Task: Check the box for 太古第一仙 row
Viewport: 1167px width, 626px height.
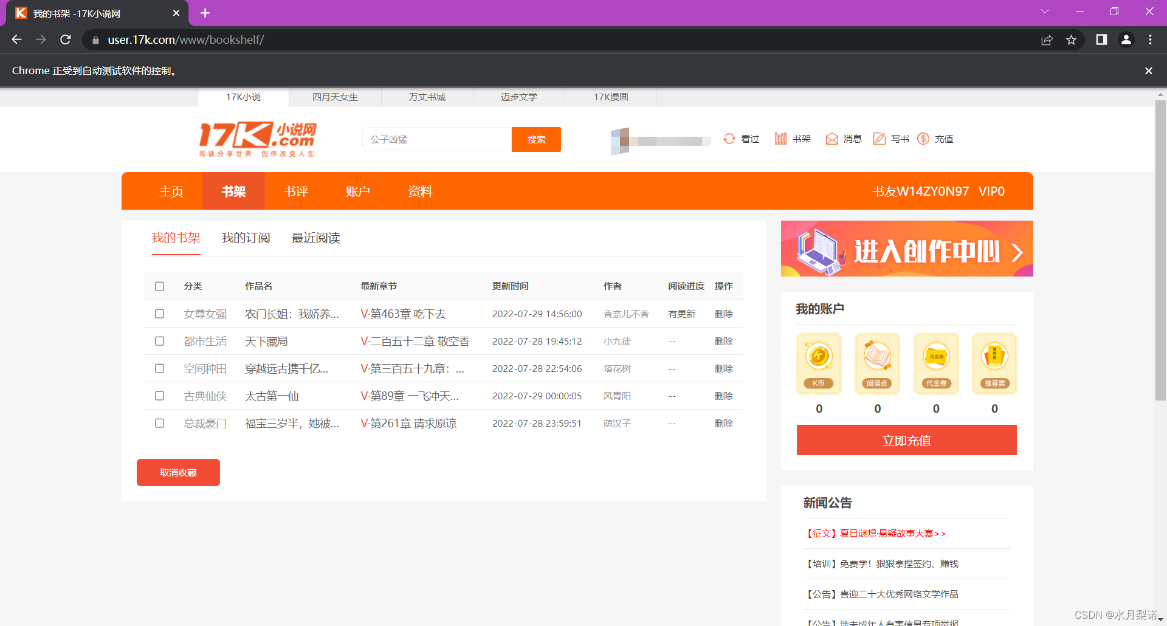Action: point(159,396)
